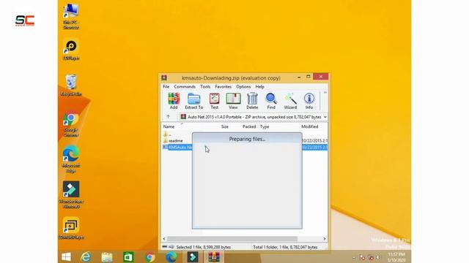Image resolution: width=469 pixels, height=263 pixels.
Task: Click the Delete trash can icon
Action: 252,101
